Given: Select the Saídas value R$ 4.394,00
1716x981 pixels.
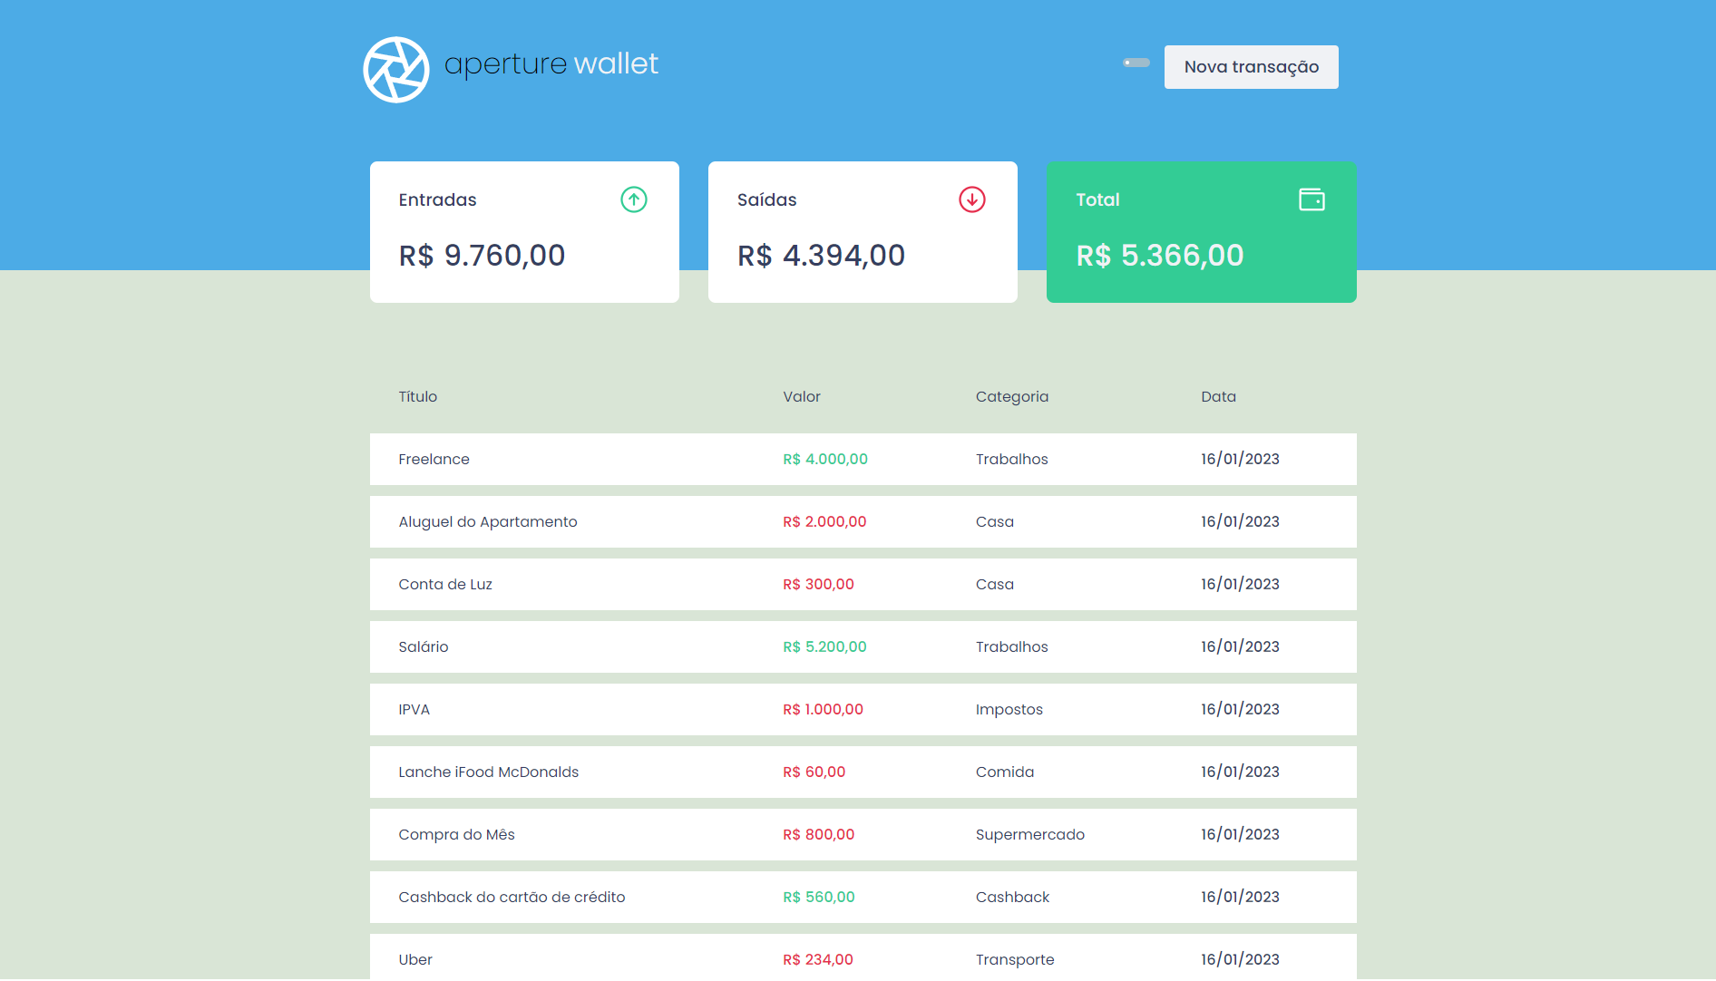Looking at the screenshot, I should pyautogui.click(x=821, y=256).
